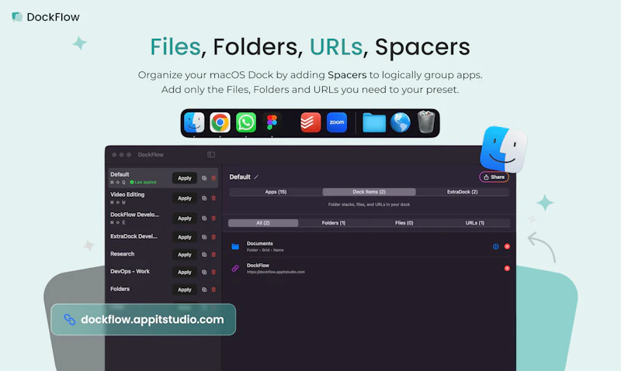The width and height of the screenshot is (621, 371).
Task: Duplicate the Video Editing preset
Action: 204,198
